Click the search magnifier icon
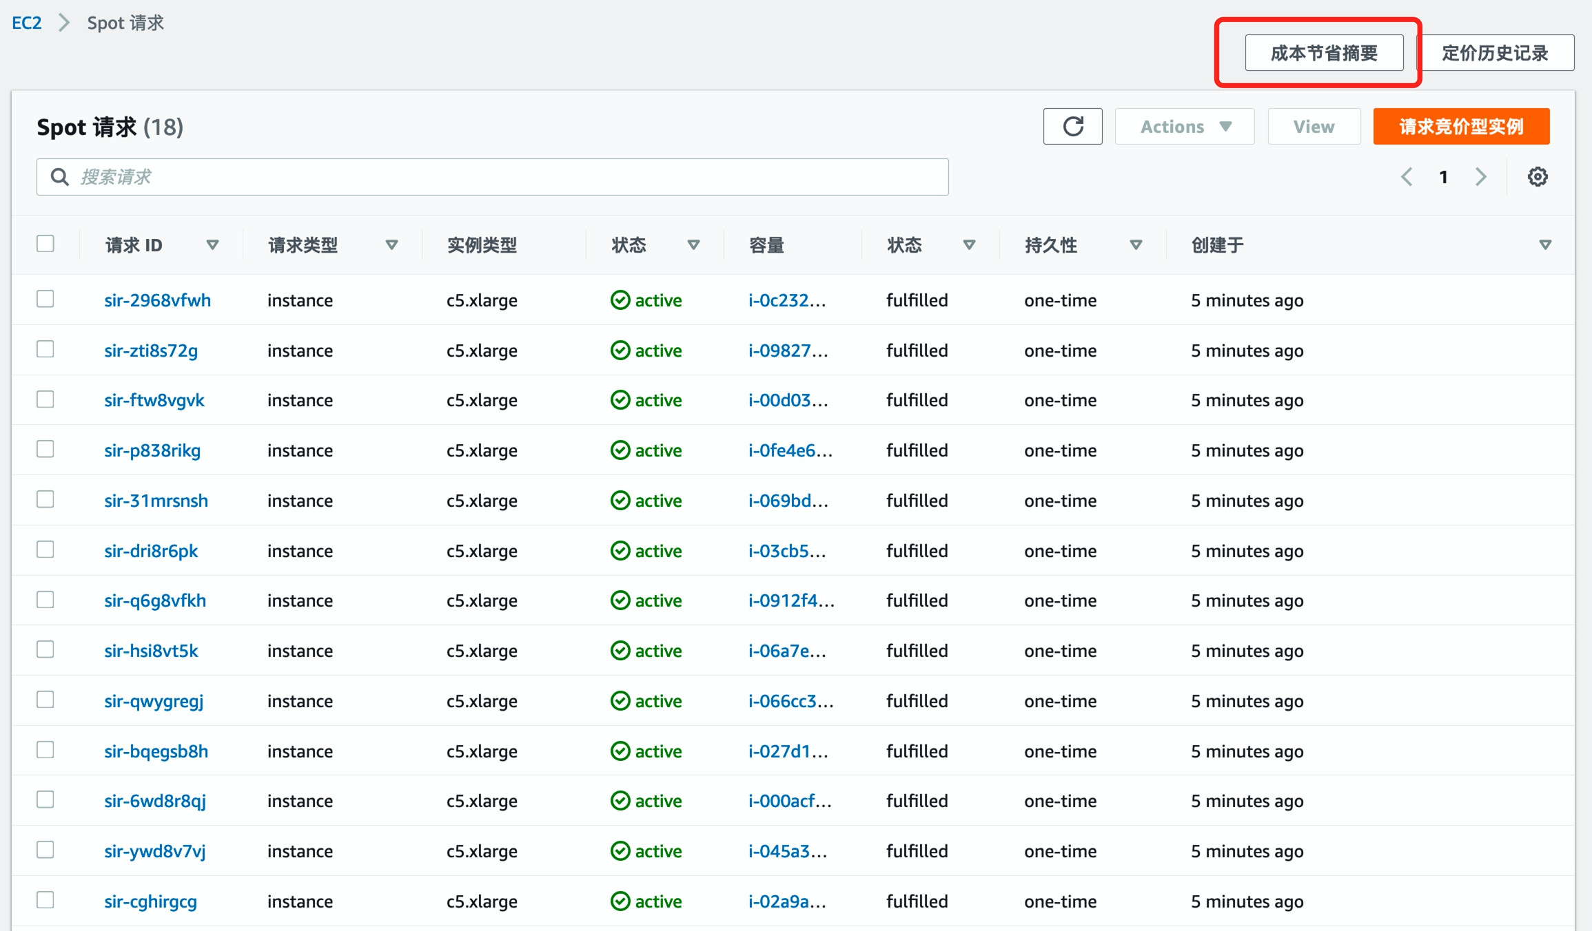The width and height of the screenshot is (1592, 931). point(60,177)
